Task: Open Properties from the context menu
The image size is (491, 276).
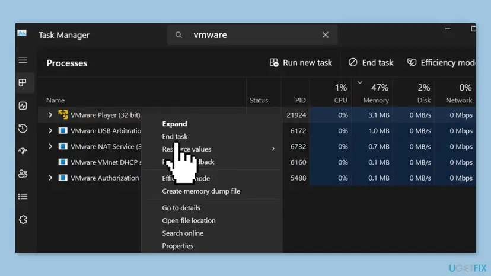Action: tap(177, 246)
